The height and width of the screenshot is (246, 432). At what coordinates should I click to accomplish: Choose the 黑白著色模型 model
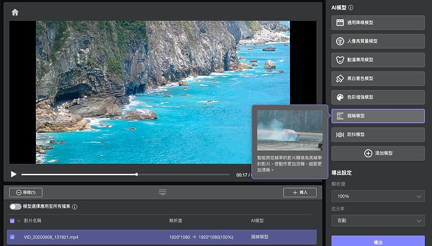coord(378,79)
